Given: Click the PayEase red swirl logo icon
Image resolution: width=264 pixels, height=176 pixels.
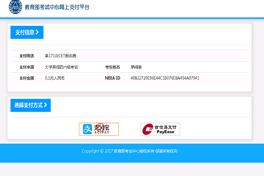Looking at the screenshot, I should coord(147,129).
